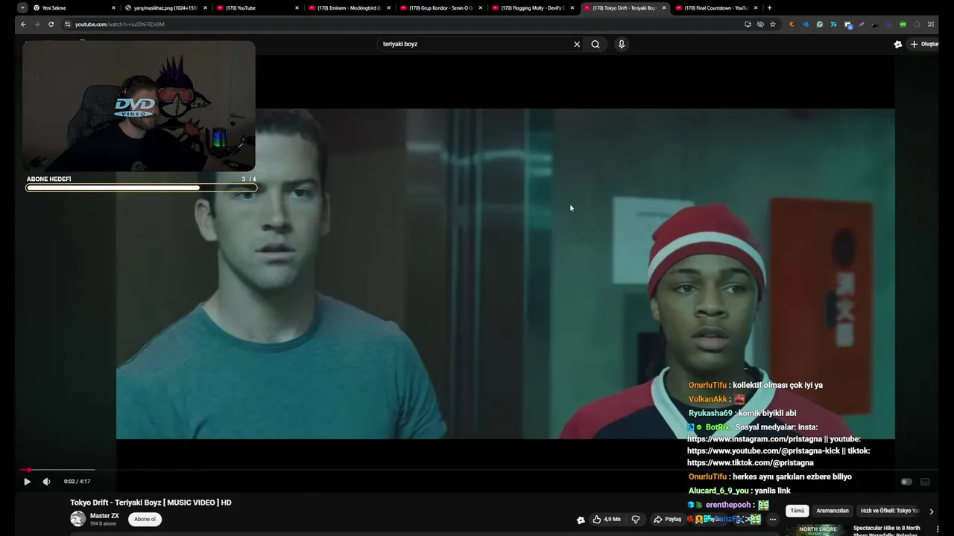Play the Tokyo Drift video
Image resolution: width=954 pixels, height=536 pixels.
point(27,482)
